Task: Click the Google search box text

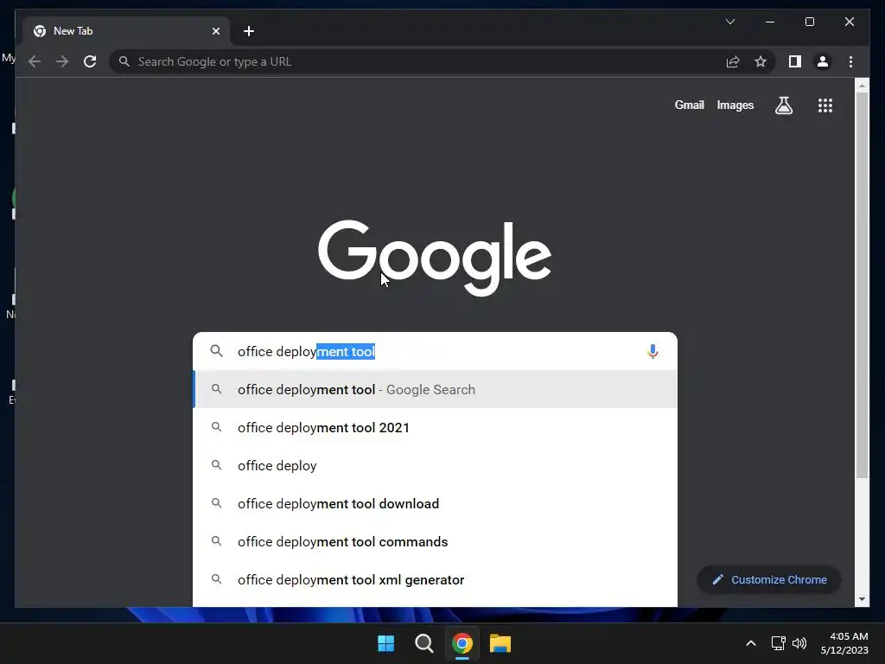Action: click(x=307, y=352)
